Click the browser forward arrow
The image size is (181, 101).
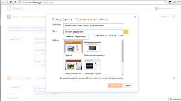coord(7,2)
